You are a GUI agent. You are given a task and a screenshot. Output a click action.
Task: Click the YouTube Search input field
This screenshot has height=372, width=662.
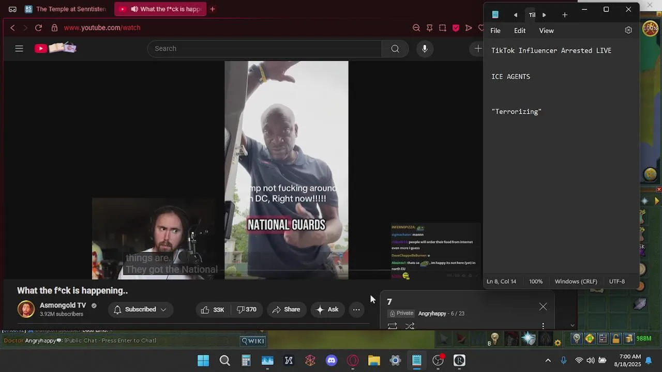[x=264, y=49]
